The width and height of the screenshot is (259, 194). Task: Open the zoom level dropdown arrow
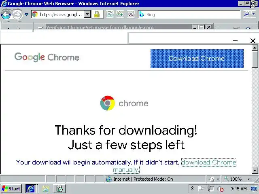coord(248,179)
